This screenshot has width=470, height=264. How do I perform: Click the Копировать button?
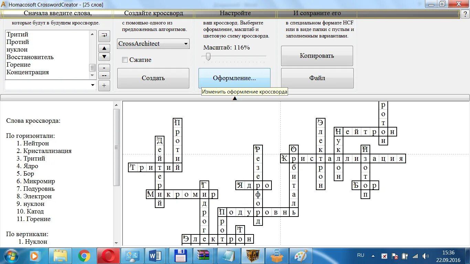(317, 56)
